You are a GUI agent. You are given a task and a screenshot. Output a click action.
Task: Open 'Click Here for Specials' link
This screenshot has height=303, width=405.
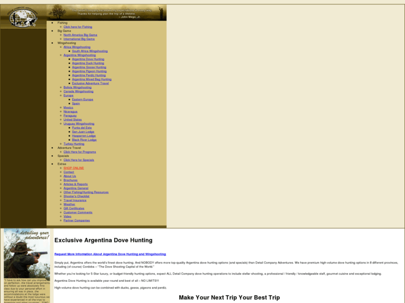[79, 160]
